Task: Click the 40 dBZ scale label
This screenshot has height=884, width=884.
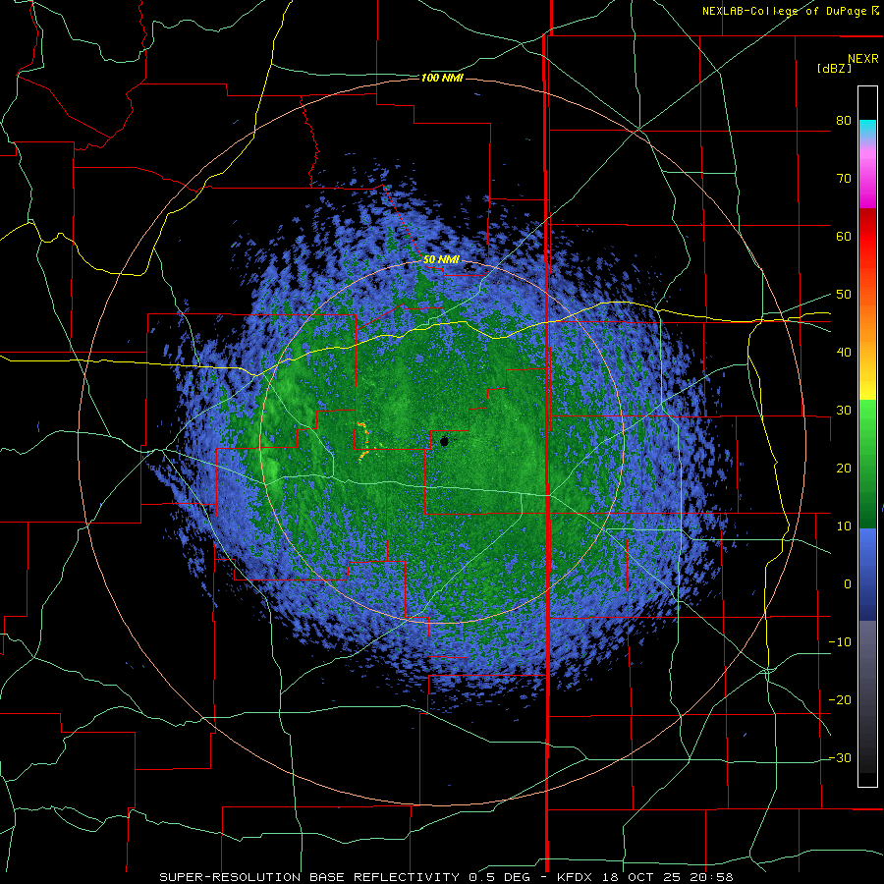Action: point(844,353)
